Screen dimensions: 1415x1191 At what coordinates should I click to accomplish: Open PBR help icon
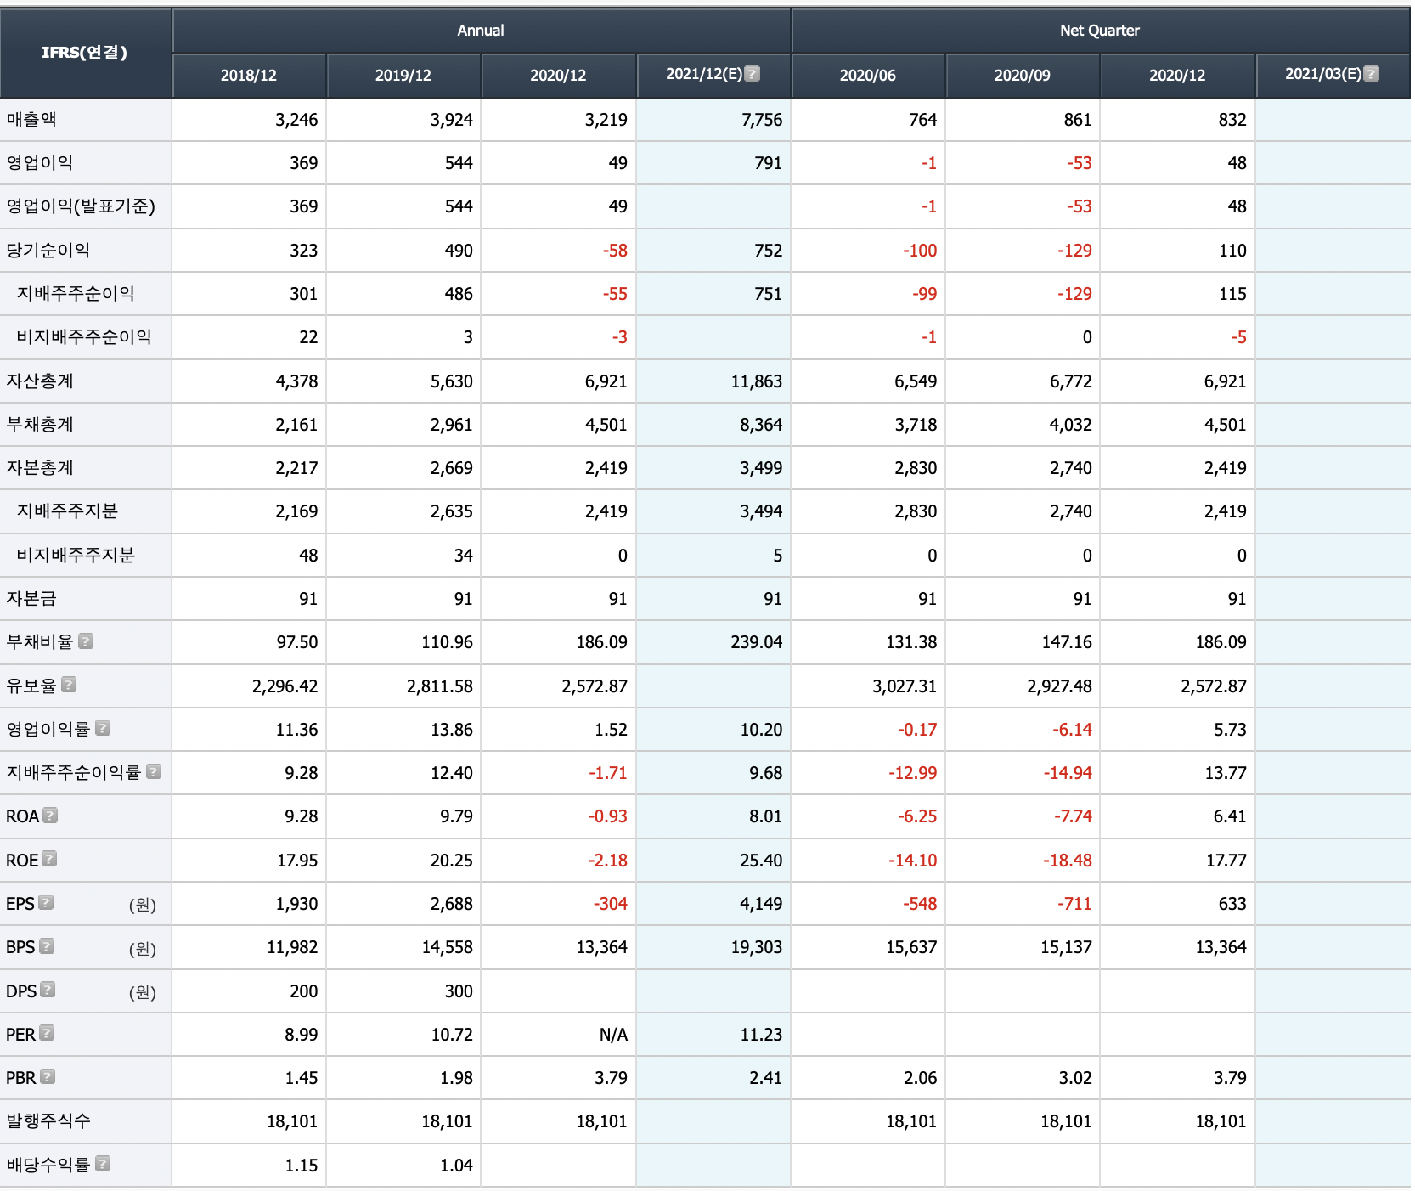tap(48, 1076)
